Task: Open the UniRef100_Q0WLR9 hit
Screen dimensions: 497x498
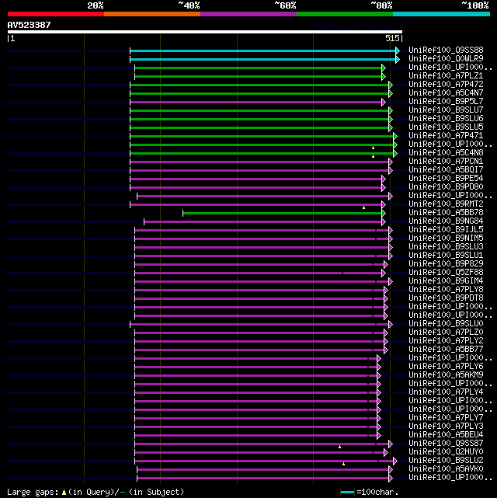Action: tap(446, 58)
